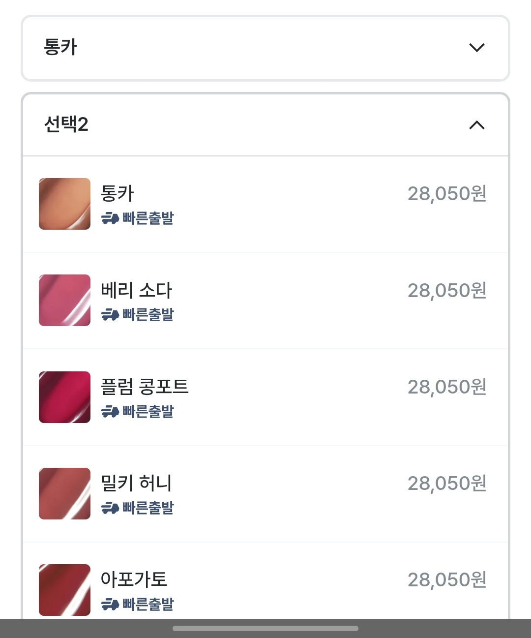Pick the 밀키 허니 swatch thumbnail
The height and width of the screenshot is (638, 531).
64,493
